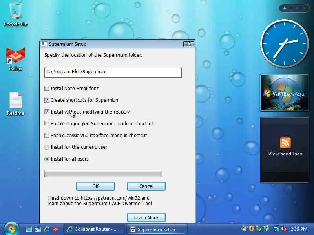This screenshot has width=314, height=235.
Task: Select the r3dfox desktop shortcut
Action: pos(16,59)
